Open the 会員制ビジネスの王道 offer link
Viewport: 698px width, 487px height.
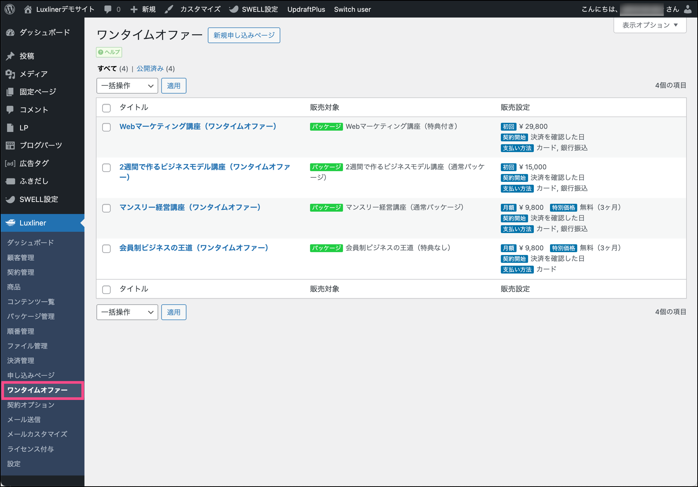(194, 248)
